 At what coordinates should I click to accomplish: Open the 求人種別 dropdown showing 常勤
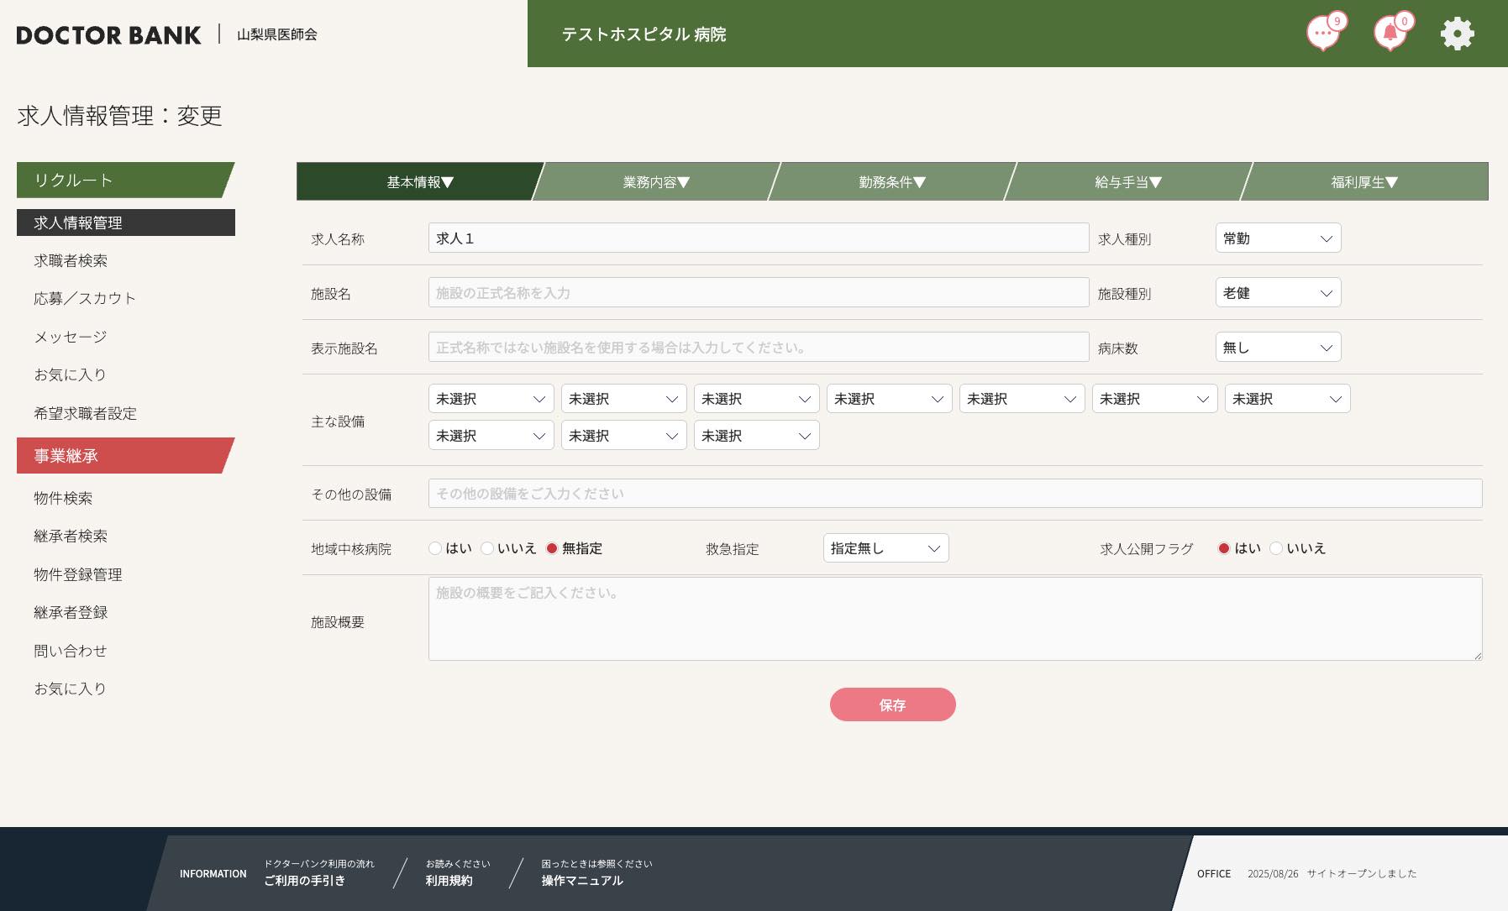click(1277, 238)
